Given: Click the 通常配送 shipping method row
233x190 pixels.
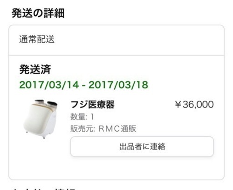Looking at the screenshot, I should click(x=116, y=40).
